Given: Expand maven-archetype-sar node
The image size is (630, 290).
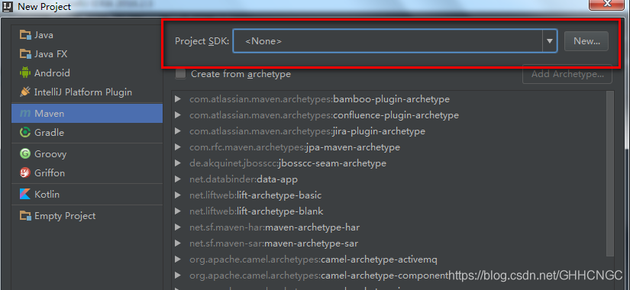Looking at the screenshot, I should coord(178,243).
